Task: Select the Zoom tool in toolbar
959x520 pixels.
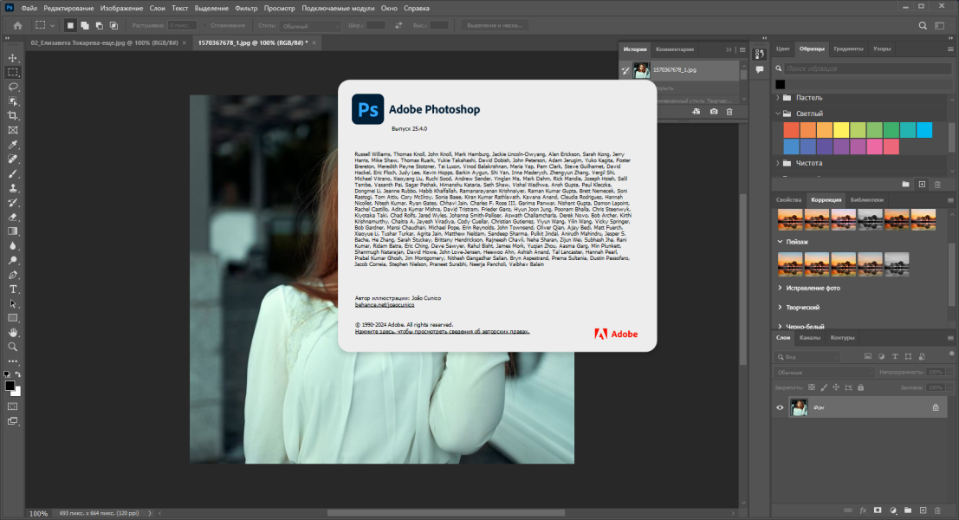Action: [x=13, y=347]
